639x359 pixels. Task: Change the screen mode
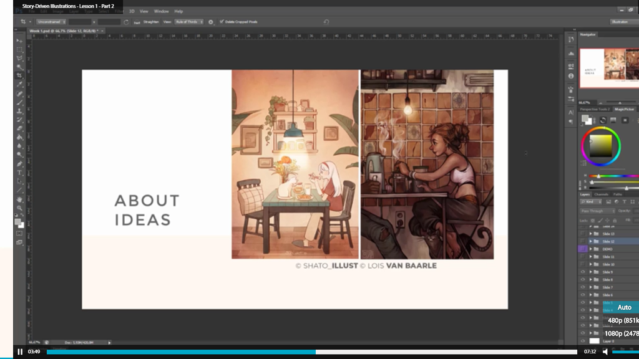tap(19, 242)
